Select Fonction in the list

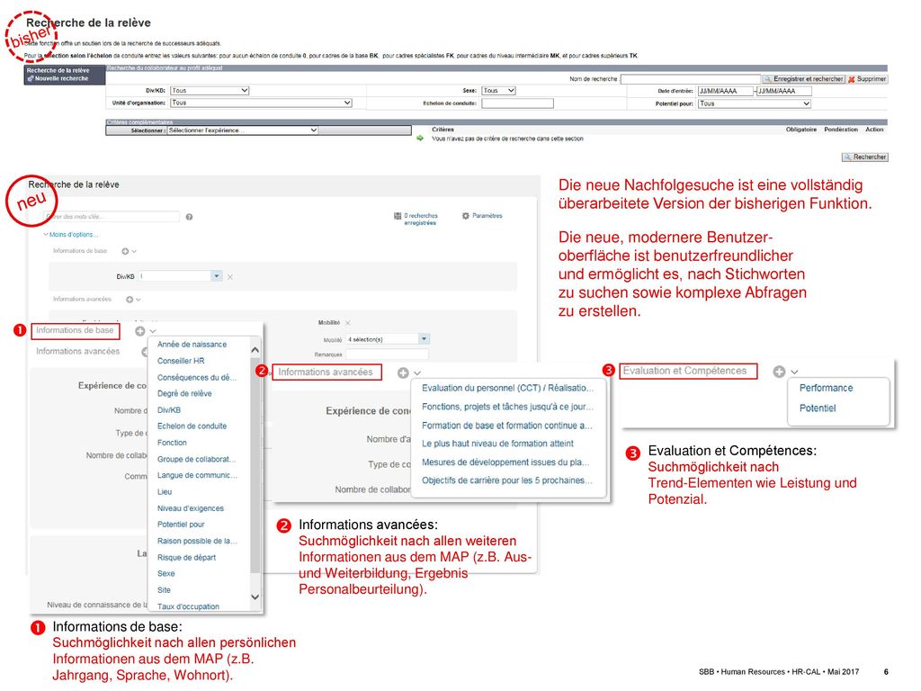[172, 443]
